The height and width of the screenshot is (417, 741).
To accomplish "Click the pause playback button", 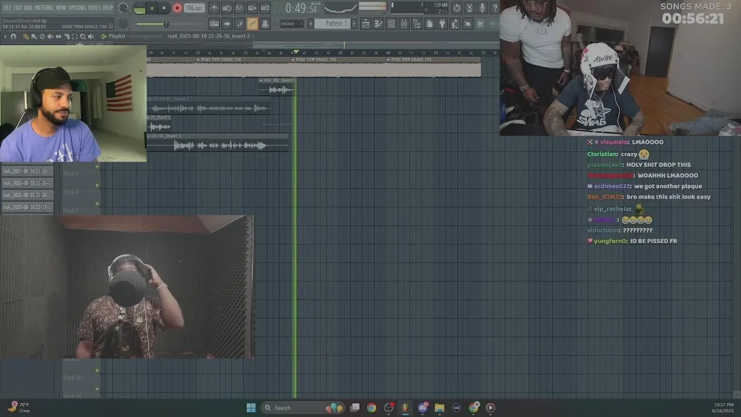I will click(x=152, y=8).
